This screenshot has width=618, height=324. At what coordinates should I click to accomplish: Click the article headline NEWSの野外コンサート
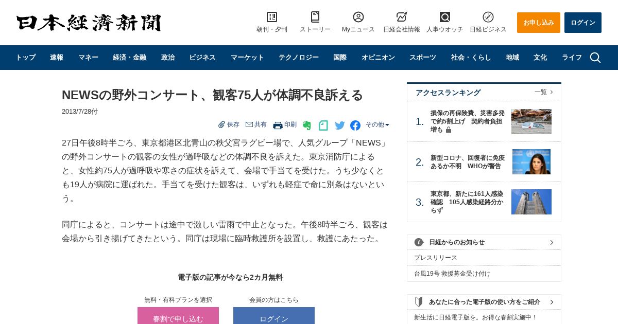[x=212, y=95]
